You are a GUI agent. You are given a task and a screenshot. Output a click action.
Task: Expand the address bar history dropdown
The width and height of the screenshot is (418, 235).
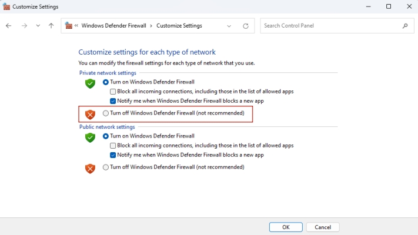pyautogui.click(x=229, y=26)
